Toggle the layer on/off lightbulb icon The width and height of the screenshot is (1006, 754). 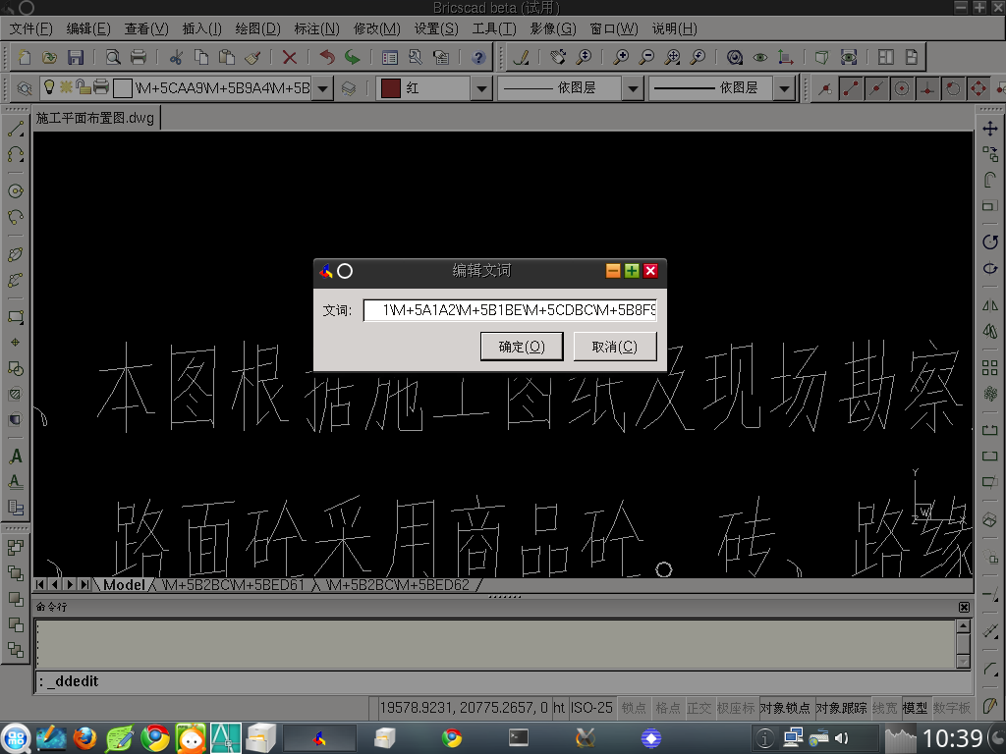(x=49, y=86)
